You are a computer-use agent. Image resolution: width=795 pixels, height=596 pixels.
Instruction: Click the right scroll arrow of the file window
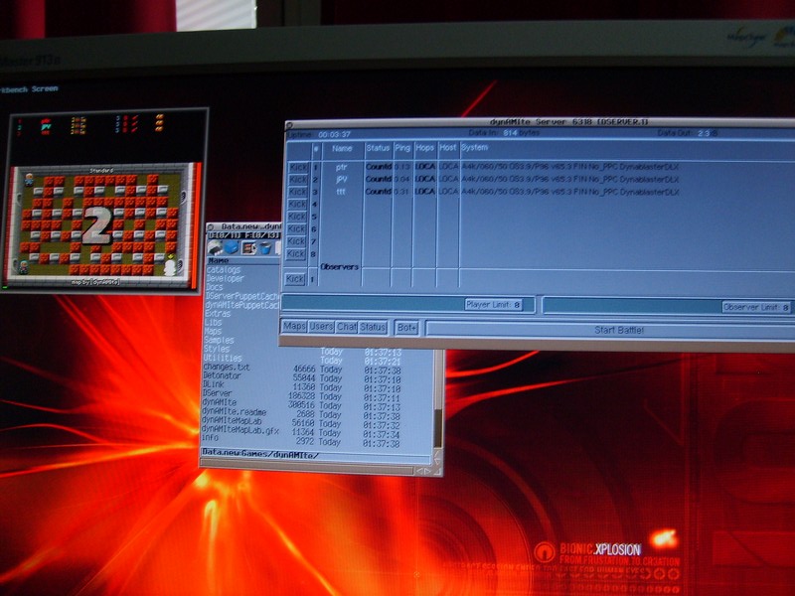point(428,471)
